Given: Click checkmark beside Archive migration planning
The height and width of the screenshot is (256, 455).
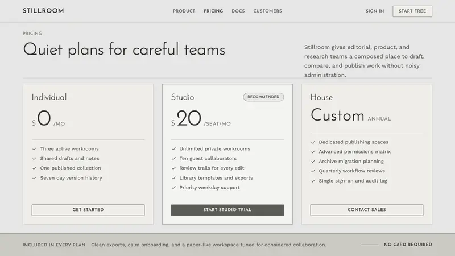Looking at the screenshot, I should point(313,162).
